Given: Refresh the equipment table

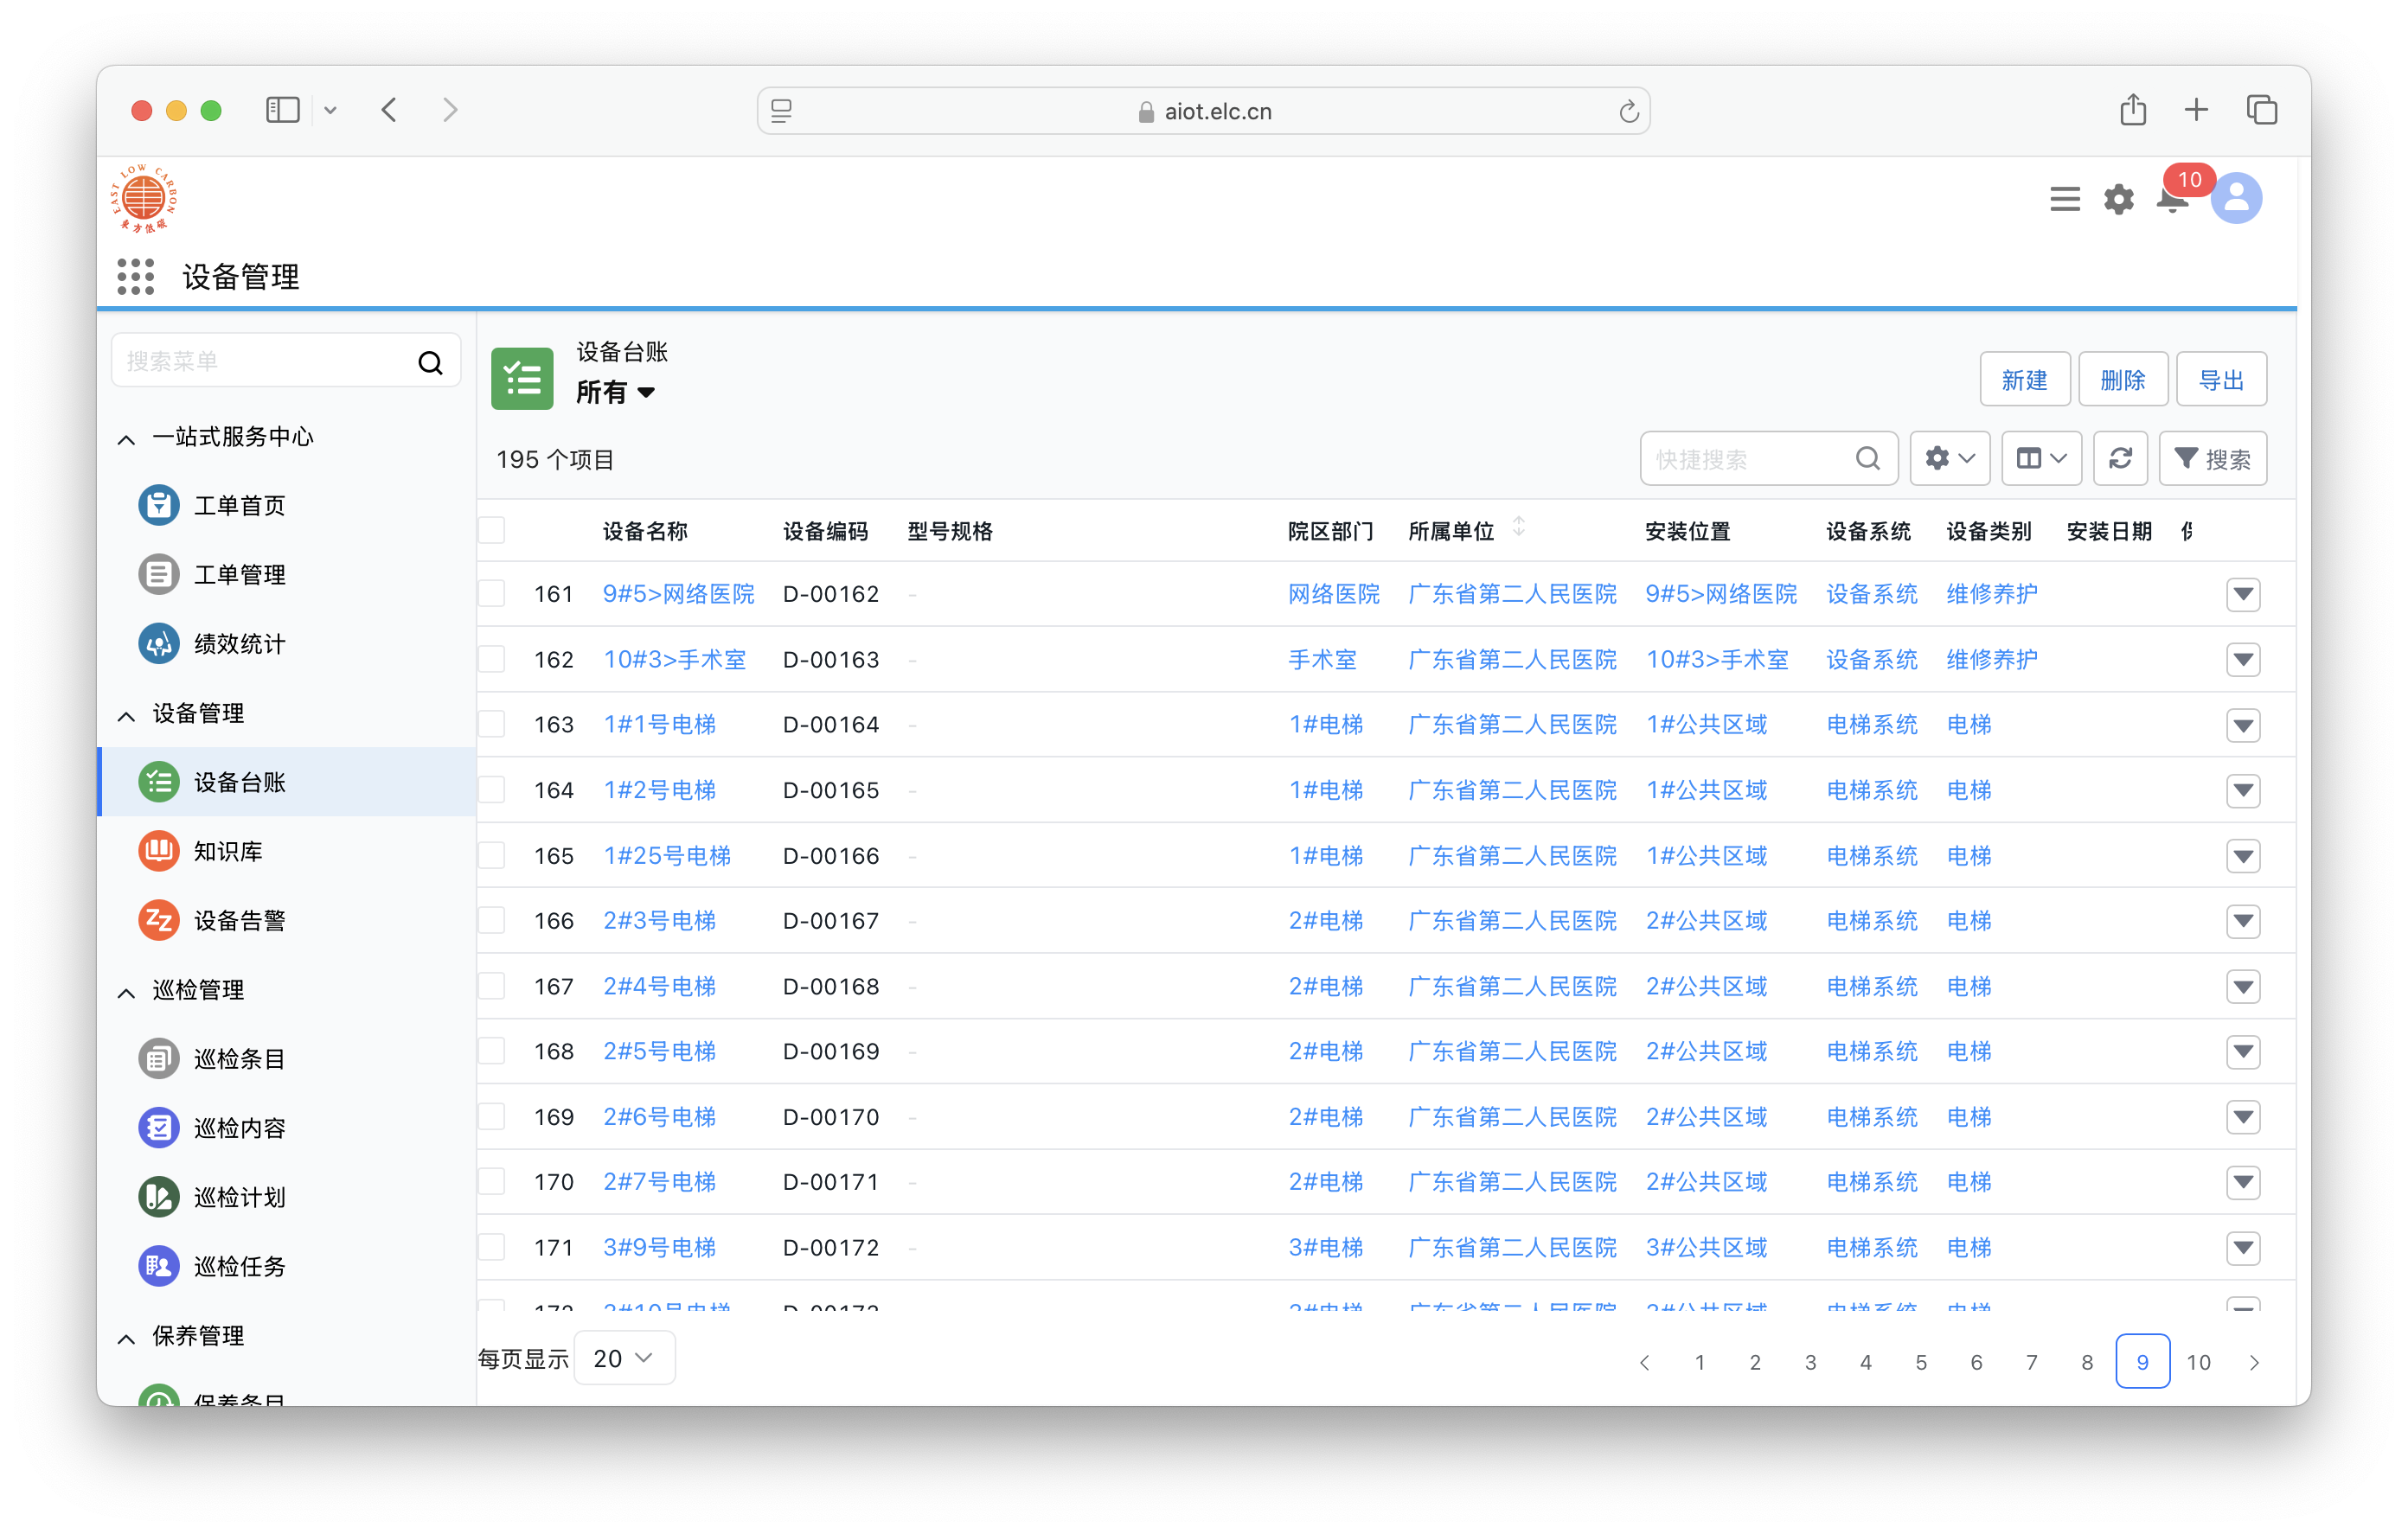Looking at the screenshot, I should pyautogui.click(x=2120, y=458).
